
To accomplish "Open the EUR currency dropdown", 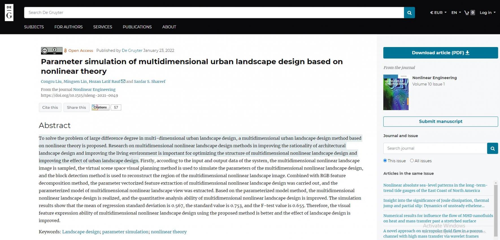I will [x=438, y=13].
